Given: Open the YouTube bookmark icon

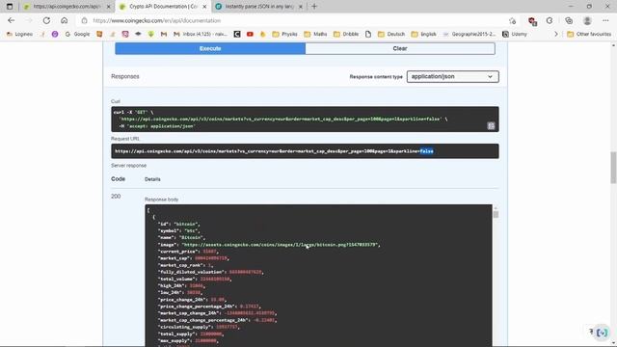Looking at the screenshot, I should 250,35.
